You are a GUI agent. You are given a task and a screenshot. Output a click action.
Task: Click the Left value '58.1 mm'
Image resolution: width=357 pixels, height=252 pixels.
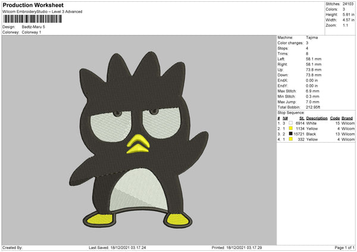(x=314, y=59)
